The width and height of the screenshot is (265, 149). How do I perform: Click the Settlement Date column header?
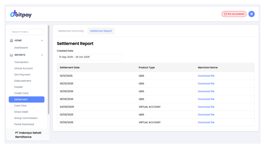[70, 68]
